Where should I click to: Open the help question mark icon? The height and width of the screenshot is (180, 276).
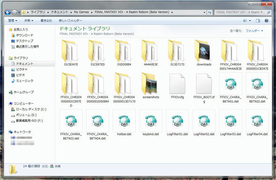(x=267, y=21)
